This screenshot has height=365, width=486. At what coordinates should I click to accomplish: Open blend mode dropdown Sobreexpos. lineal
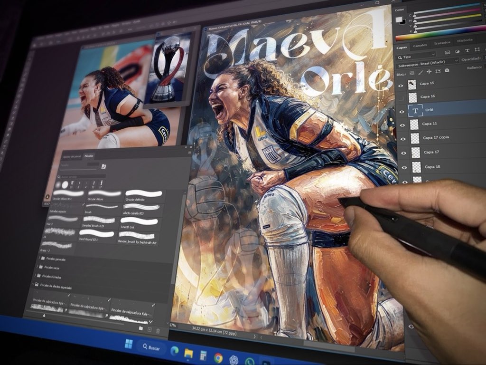[428, 64]
